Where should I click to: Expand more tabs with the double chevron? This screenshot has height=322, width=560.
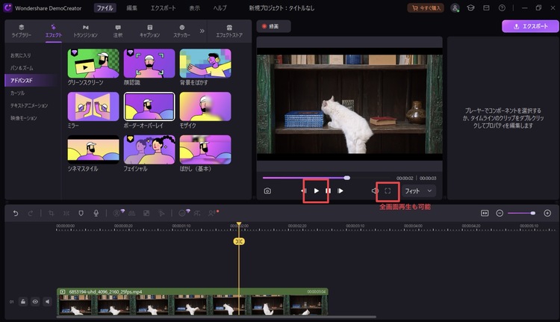[202, 31]
